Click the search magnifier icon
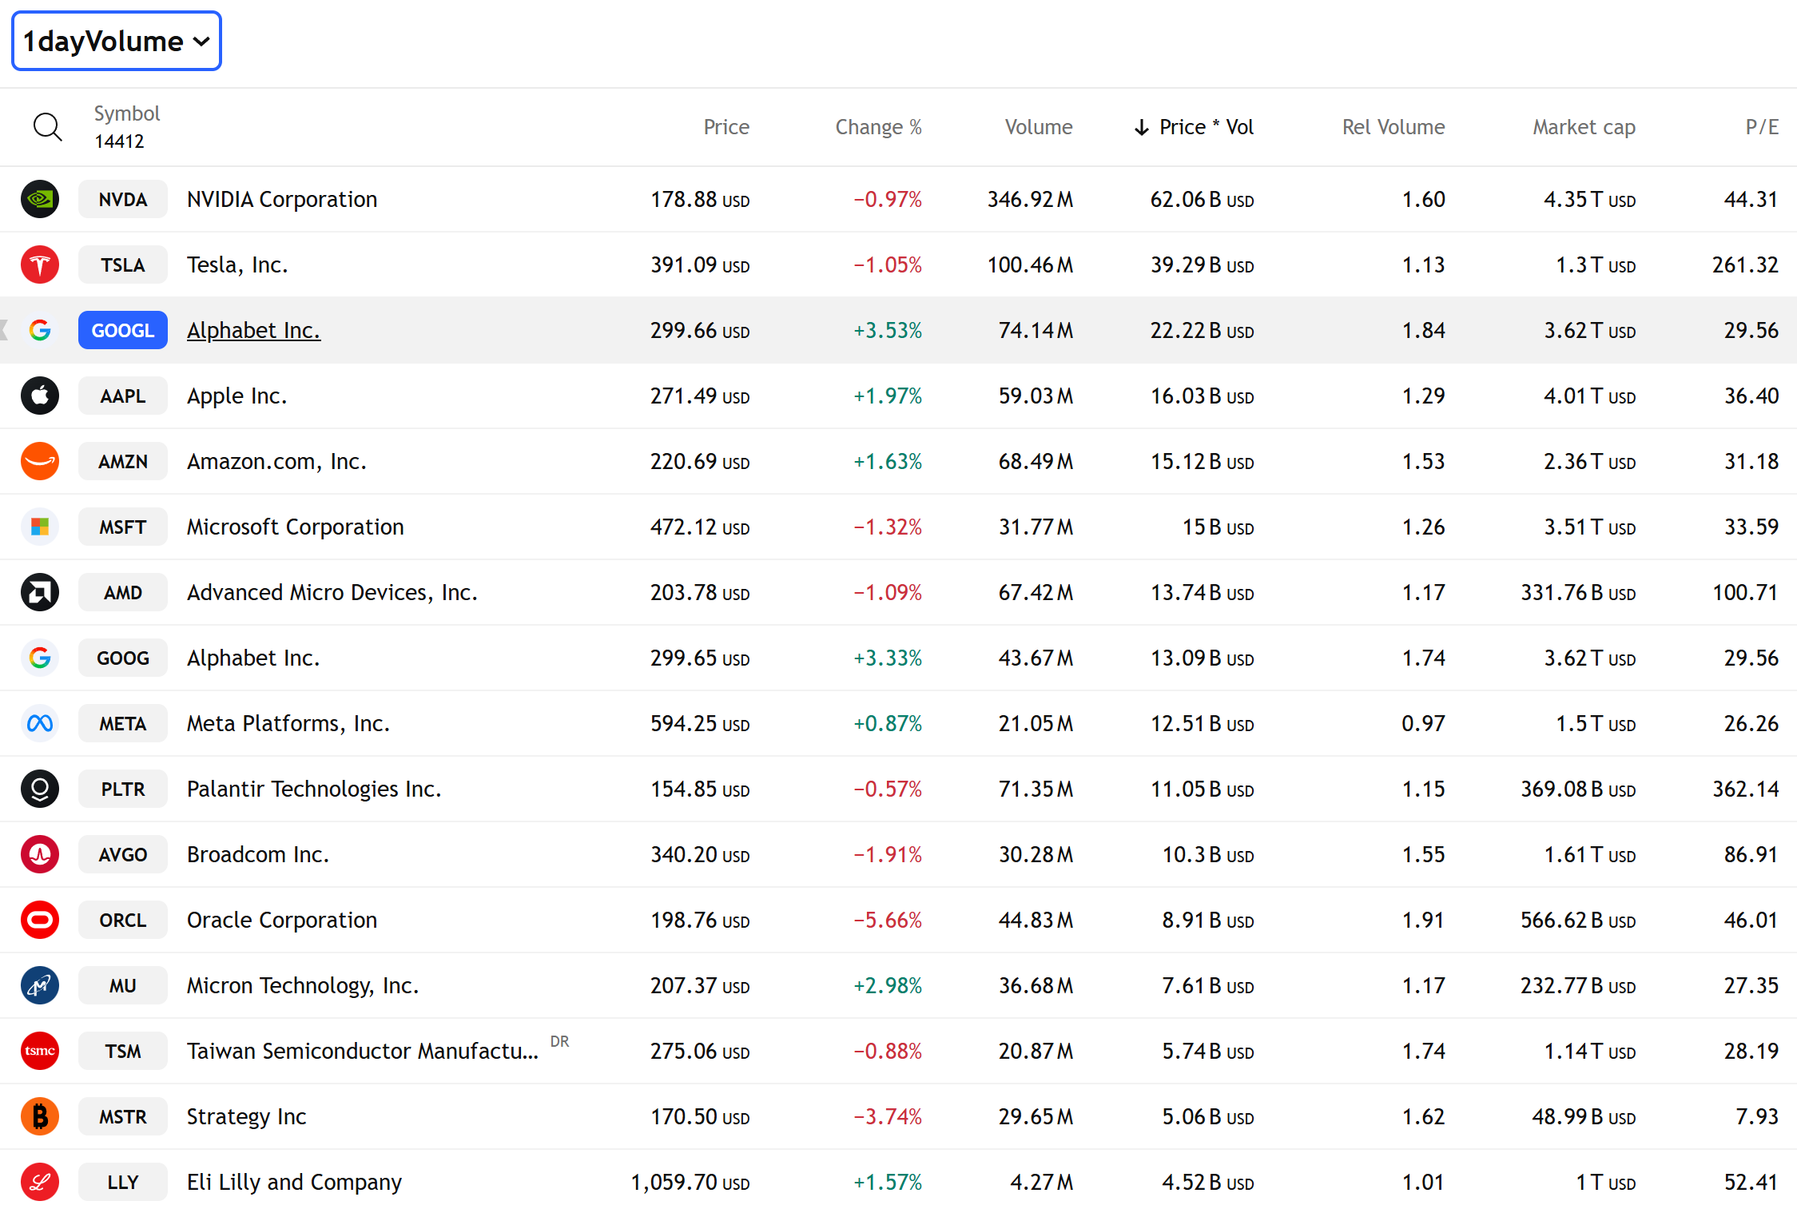This screenshot has height=1209, width=1797. tap(47, 127)
